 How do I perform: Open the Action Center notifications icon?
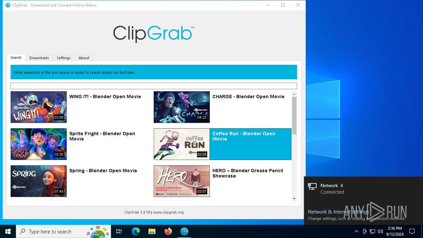point(412,231)
